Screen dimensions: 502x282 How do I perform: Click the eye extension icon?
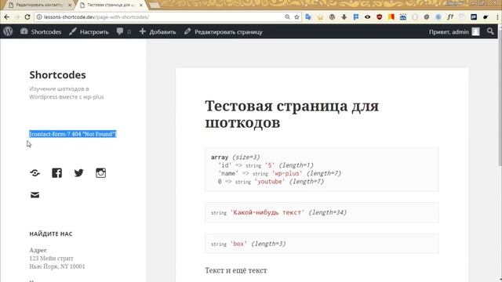(x=368, y=17)
